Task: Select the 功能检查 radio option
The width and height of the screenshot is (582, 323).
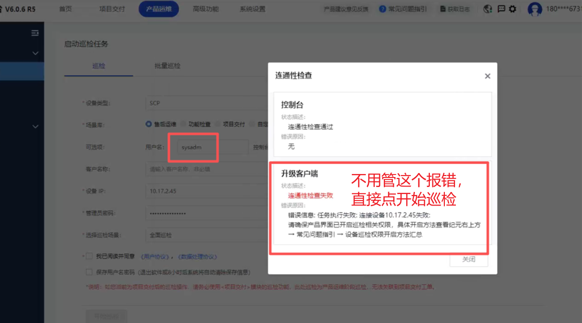Action: (183, 124)
